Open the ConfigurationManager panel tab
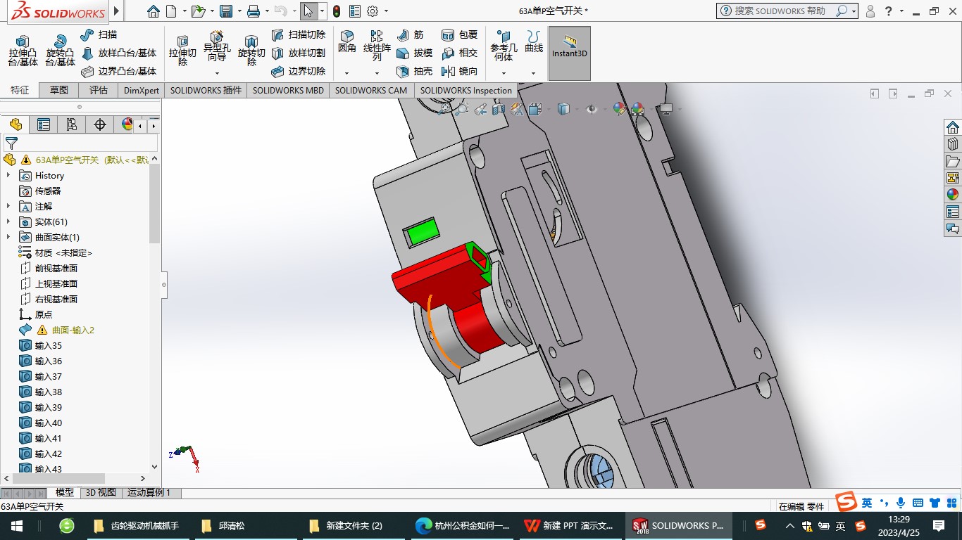Viewport: 962px width, 540px height. [x=71, y=124]
